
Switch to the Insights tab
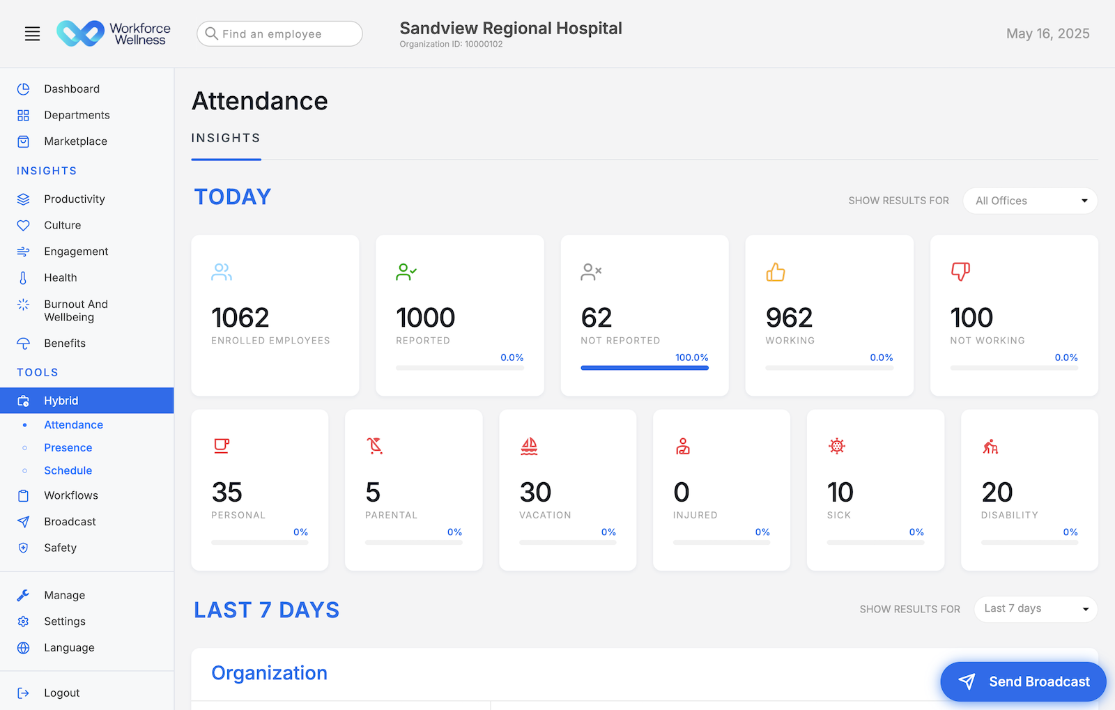(x=226, y=137)
